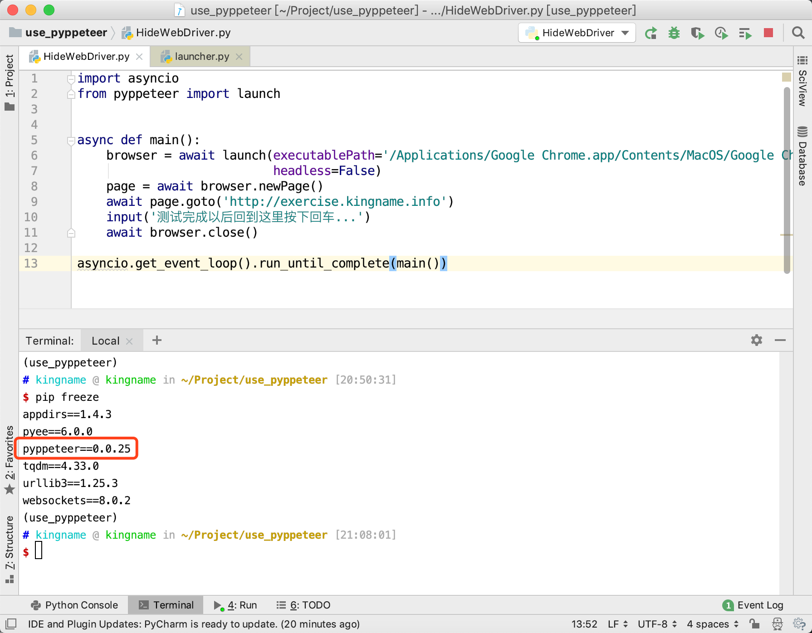Viewport: 812px width, 633px height.
Task: Hide the terminal panel with minus icon
Action: (x=780, y=340)
